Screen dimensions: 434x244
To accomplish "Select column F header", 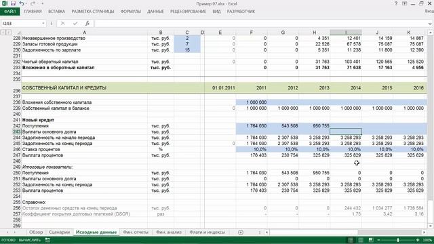I will coord(252,33).
